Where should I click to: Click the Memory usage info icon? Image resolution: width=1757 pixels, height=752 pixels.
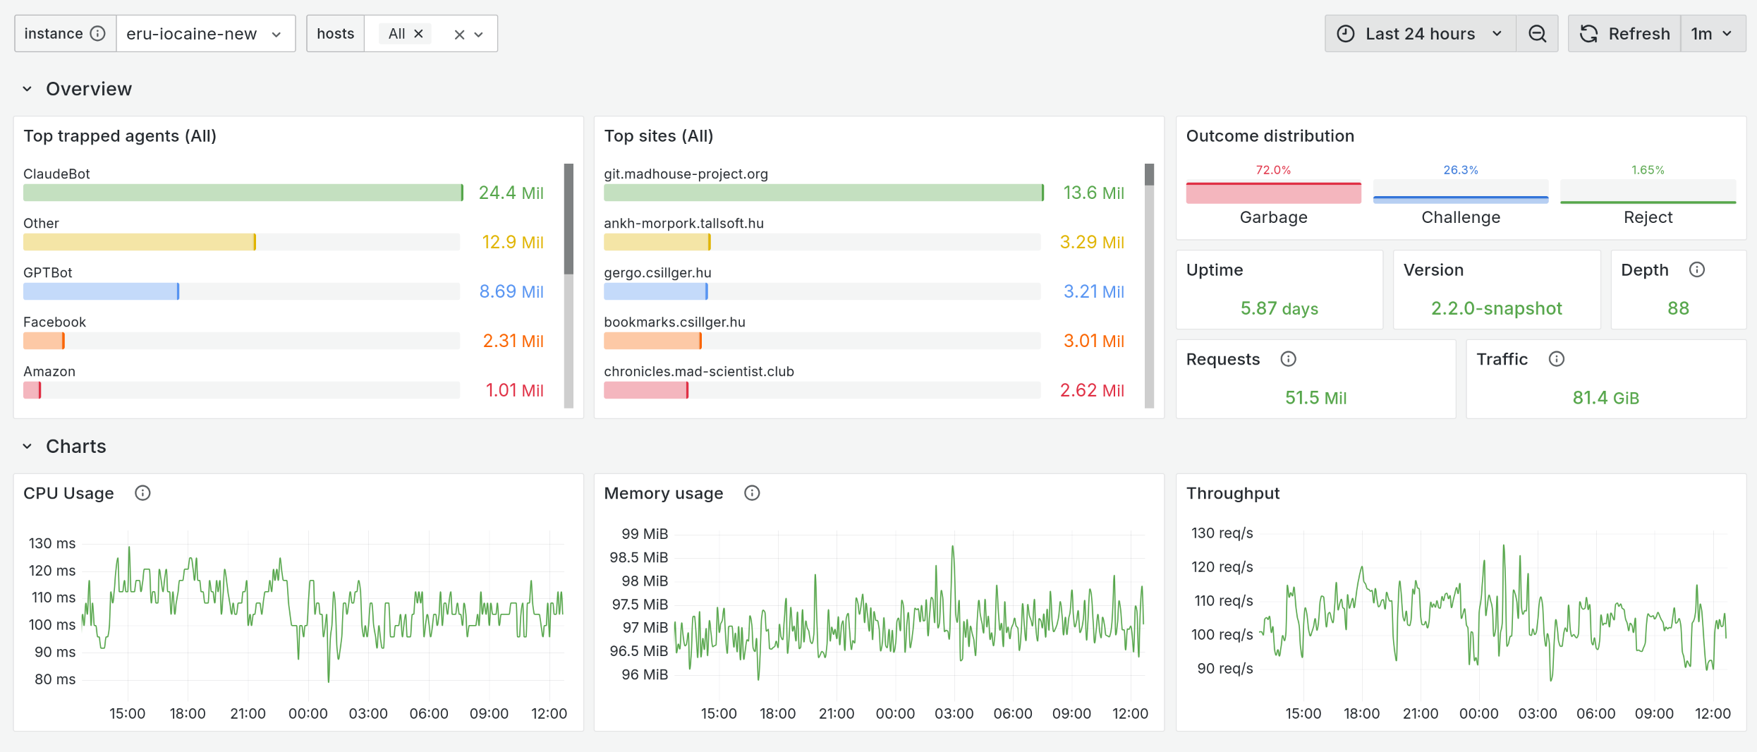pos(752,493)
